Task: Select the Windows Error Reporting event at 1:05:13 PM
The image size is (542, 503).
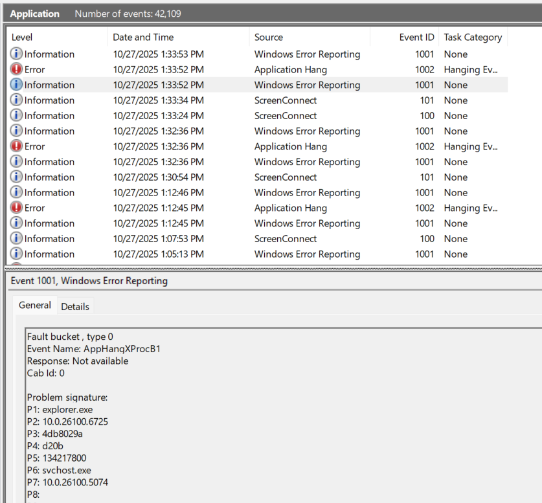Action: (x=194, y=254)
